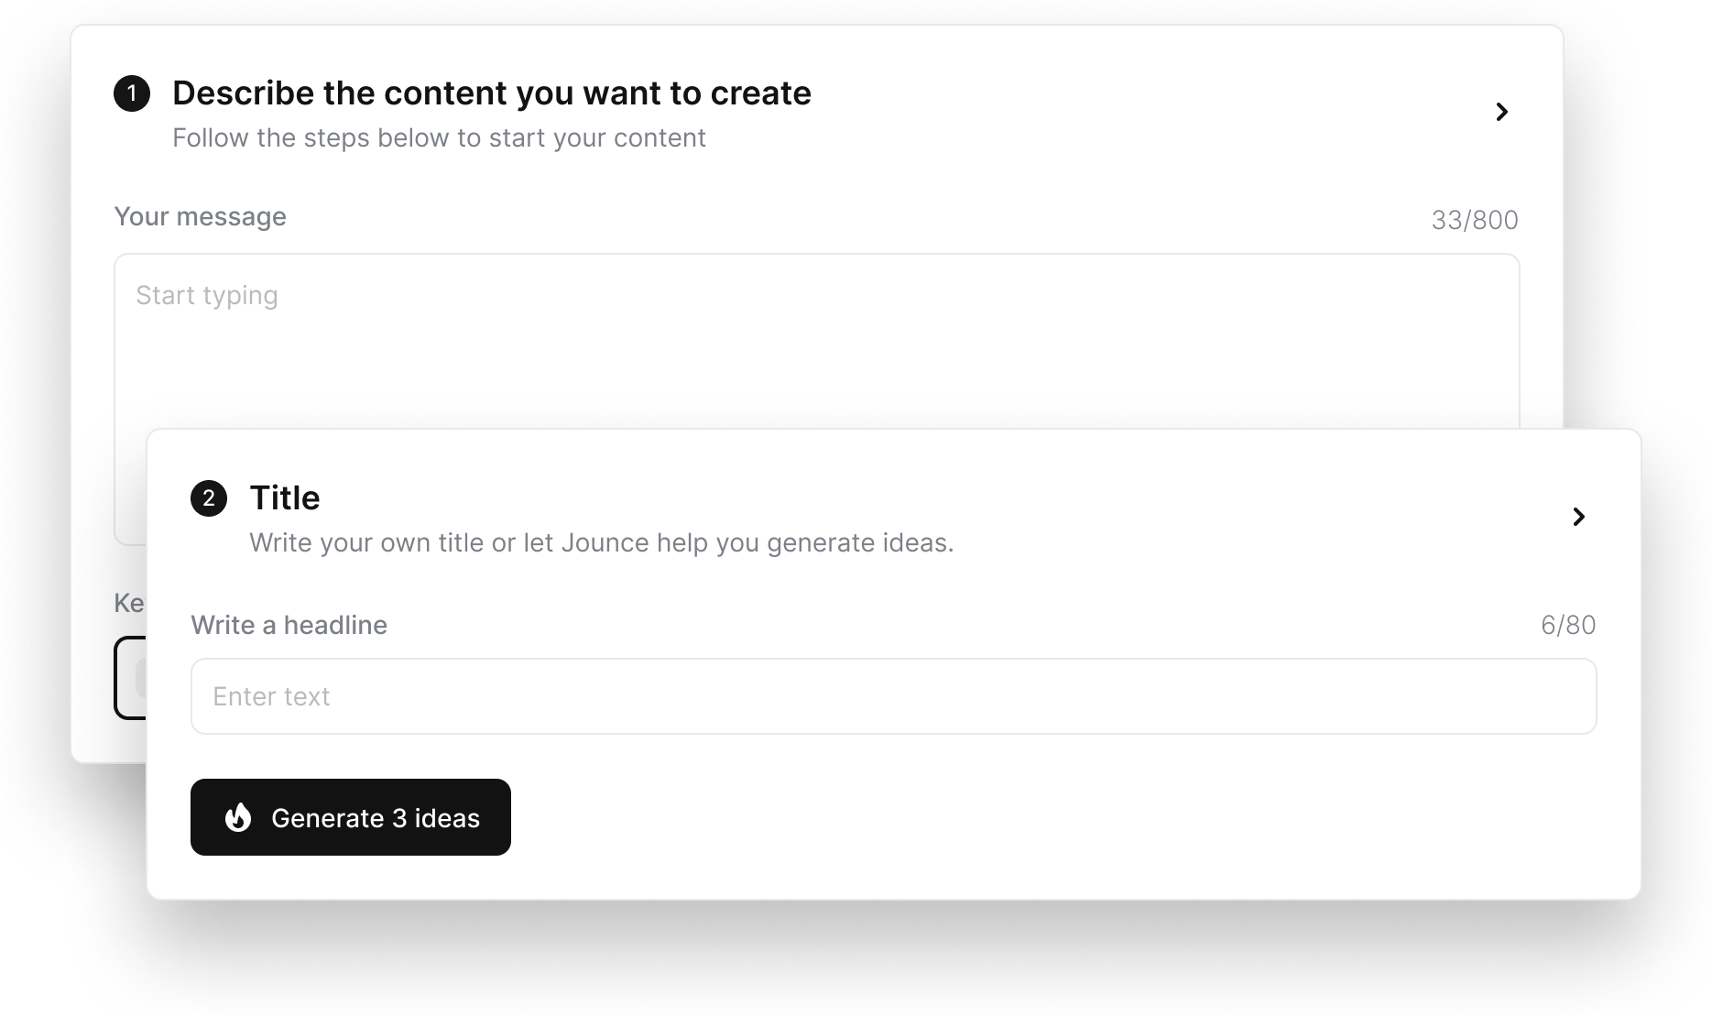Image resolution: width=1712 pixels, height=1016 pixels.
Task: Click "Follow the steps below" subtitle text
Action: click(439, 138)
